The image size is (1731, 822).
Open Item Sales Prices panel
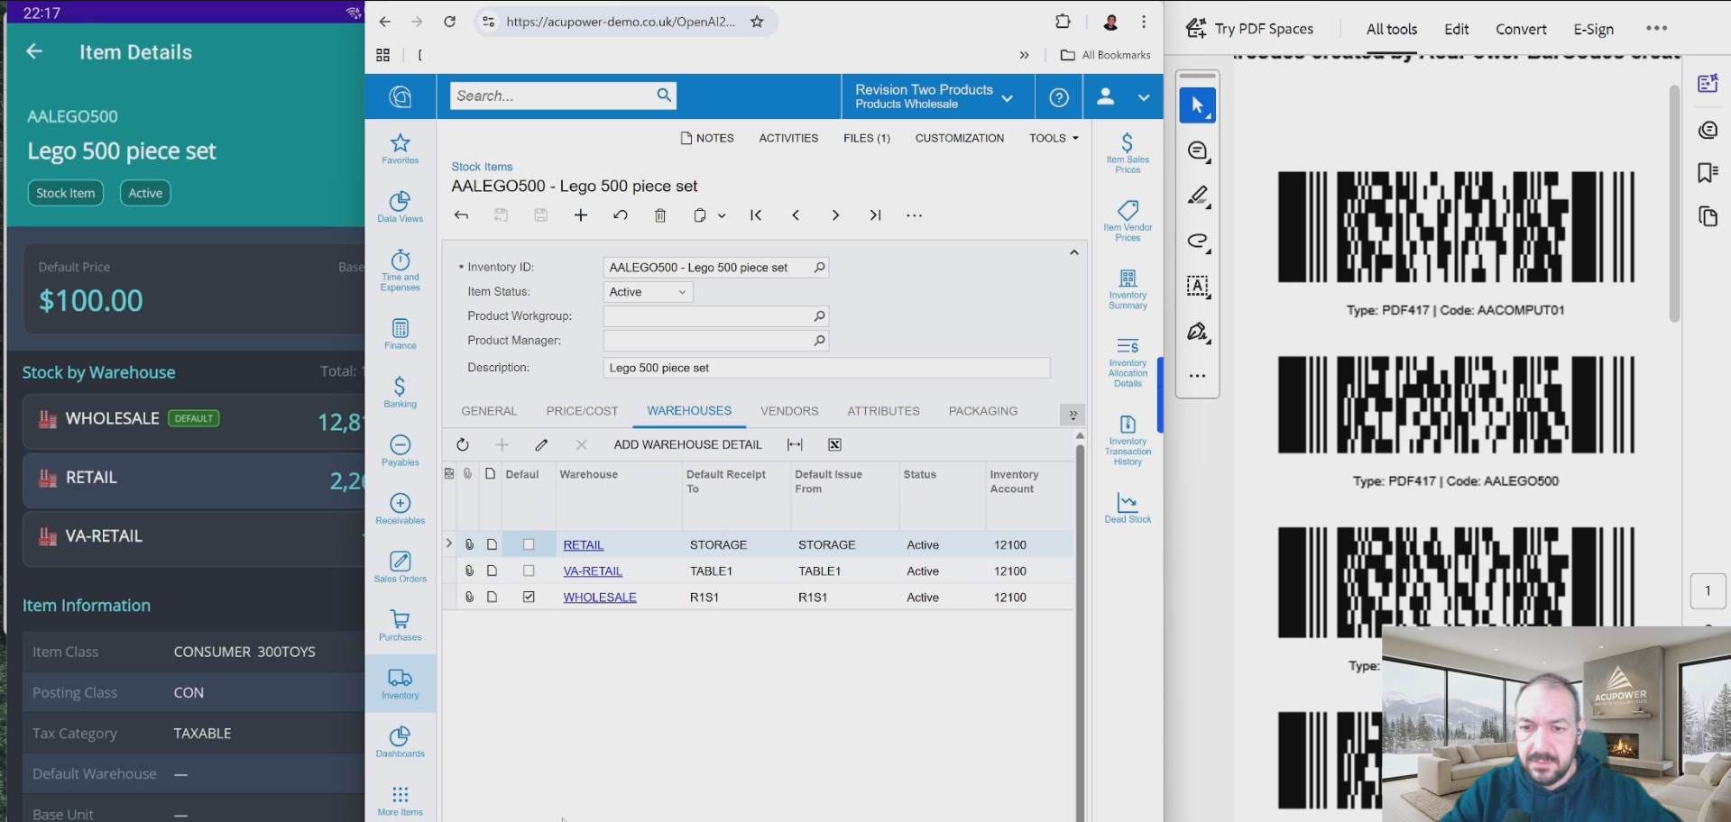point(1127,151)
